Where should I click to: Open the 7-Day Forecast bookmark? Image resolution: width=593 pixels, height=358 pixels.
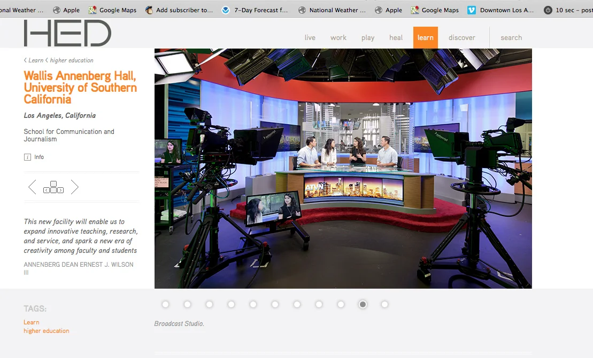(255, 10)
